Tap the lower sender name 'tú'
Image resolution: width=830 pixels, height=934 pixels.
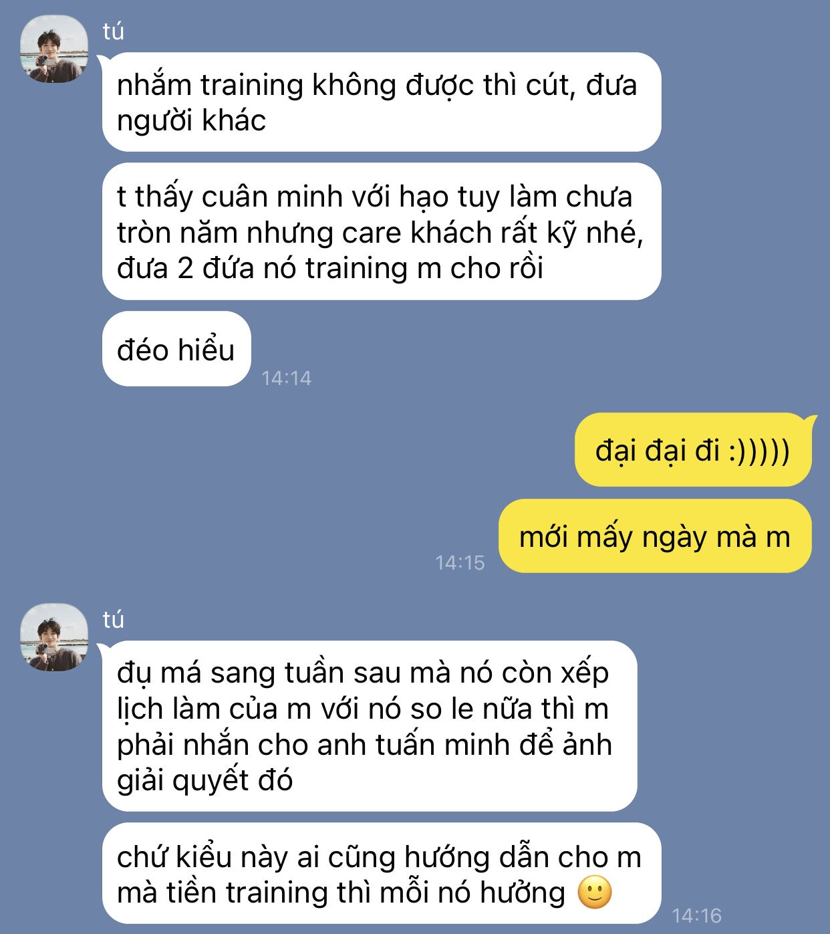[x=114, y=620]
